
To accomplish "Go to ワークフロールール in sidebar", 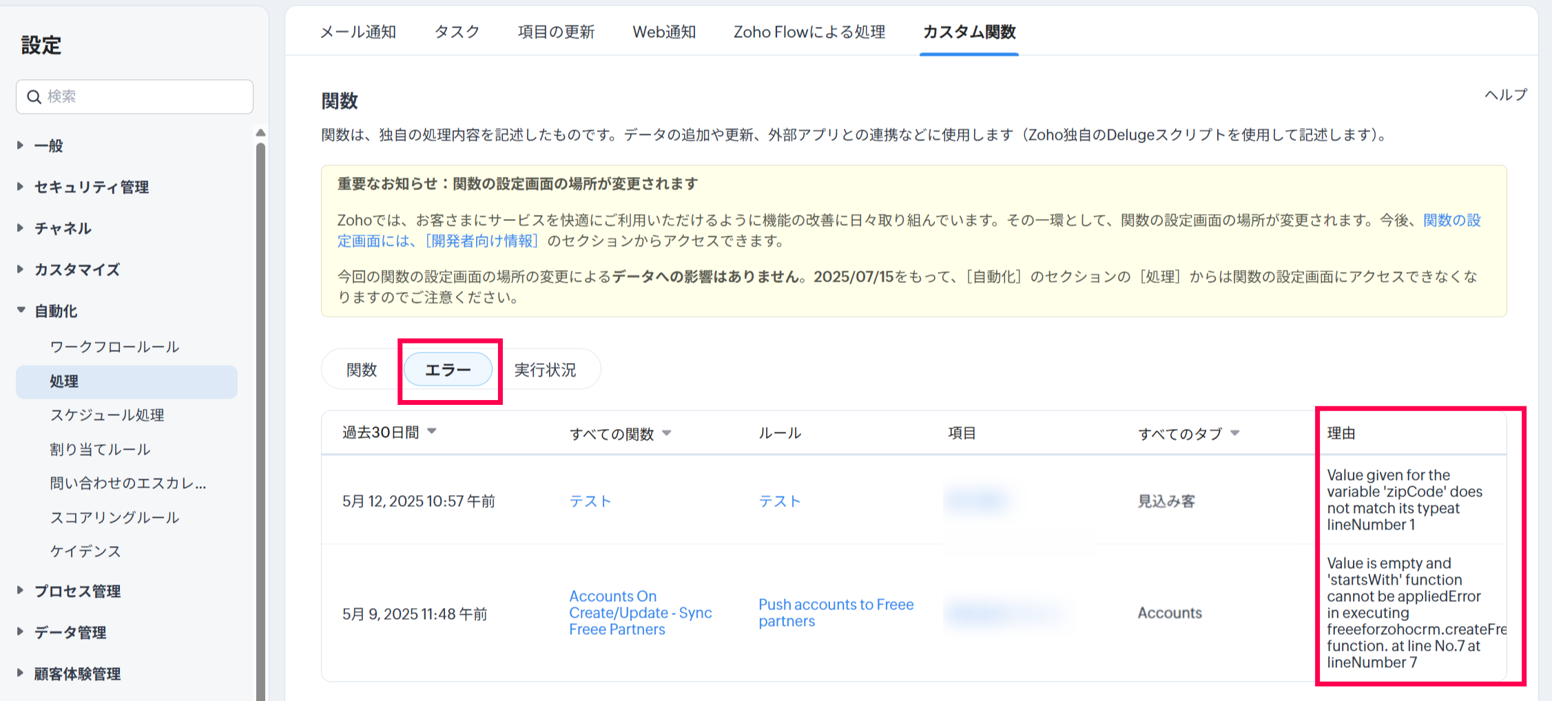I will (114, 347).
